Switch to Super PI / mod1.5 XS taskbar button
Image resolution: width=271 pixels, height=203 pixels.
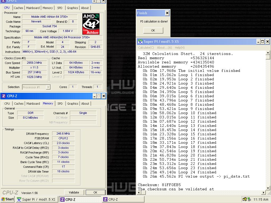(37, 199)
